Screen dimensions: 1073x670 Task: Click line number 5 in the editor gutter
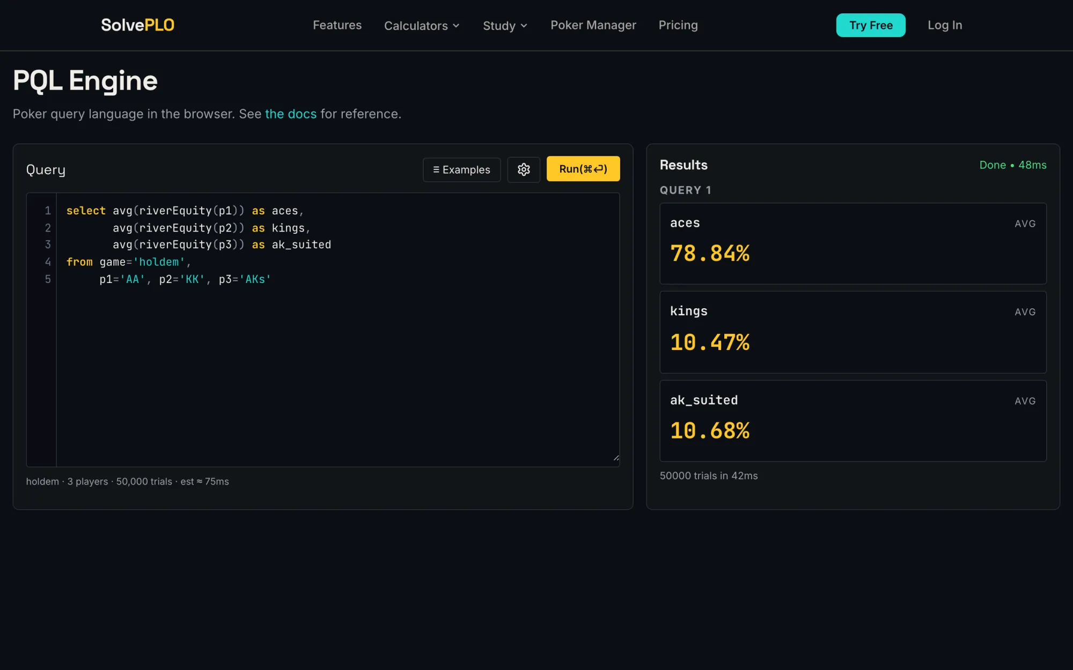click(48, 279)
